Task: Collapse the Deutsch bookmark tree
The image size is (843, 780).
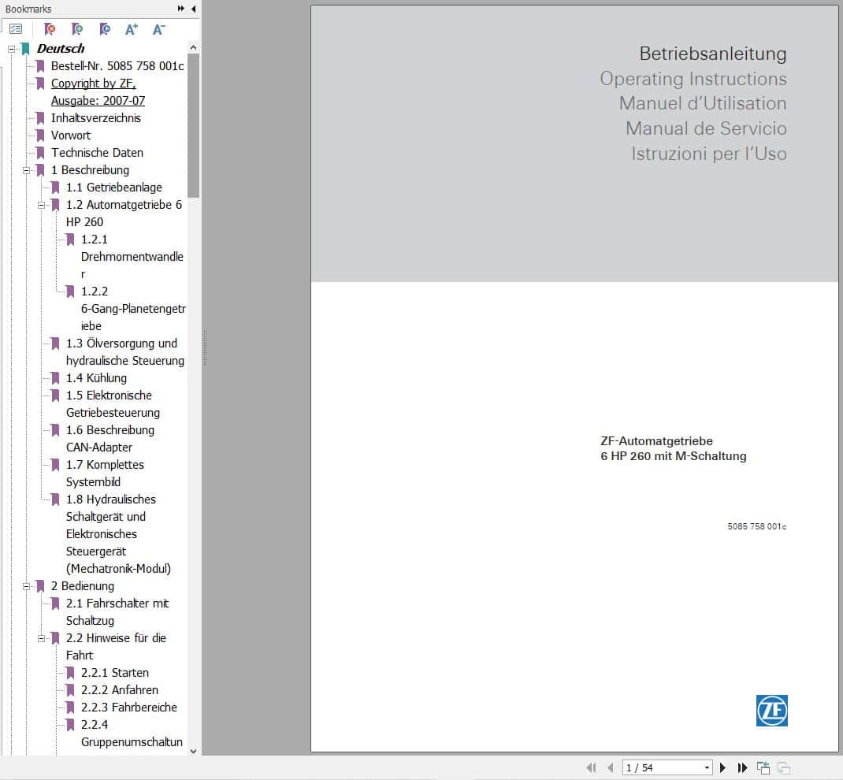Action: (11, 49)
